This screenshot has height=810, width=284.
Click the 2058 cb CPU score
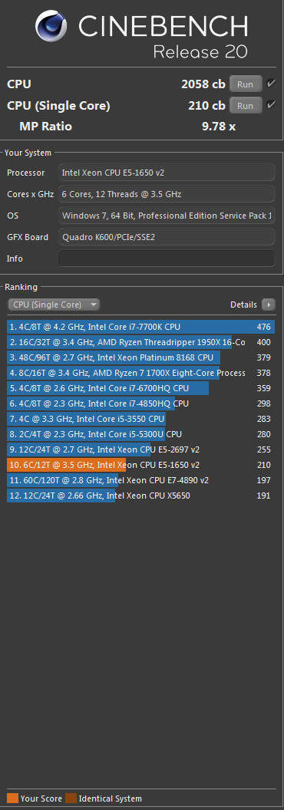(203, 84)
